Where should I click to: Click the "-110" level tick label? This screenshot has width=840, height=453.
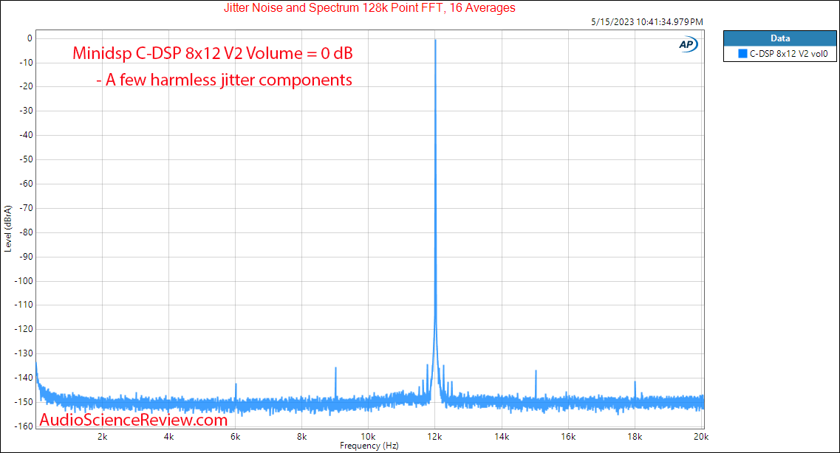point(24,305)
